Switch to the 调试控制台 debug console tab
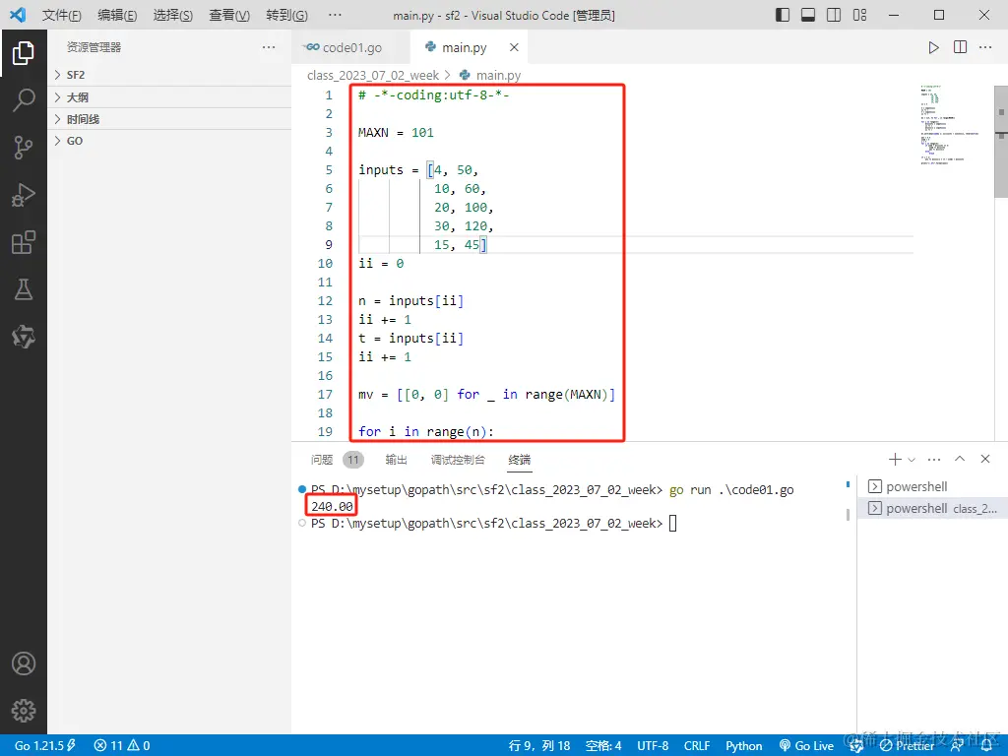This screenshot has height=756, width=1008. click(458, 460)
